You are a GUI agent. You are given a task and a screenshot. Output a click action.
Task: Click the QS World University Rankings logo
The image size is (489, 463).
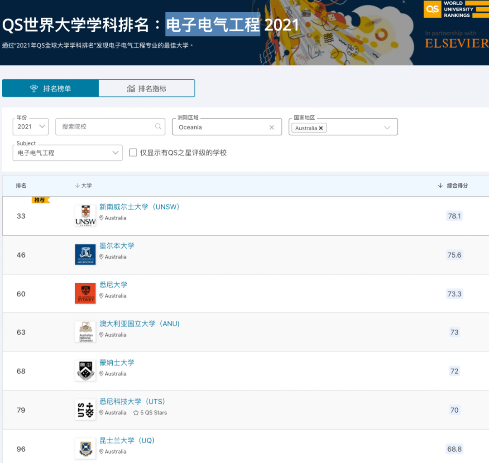tap(455, 10)
